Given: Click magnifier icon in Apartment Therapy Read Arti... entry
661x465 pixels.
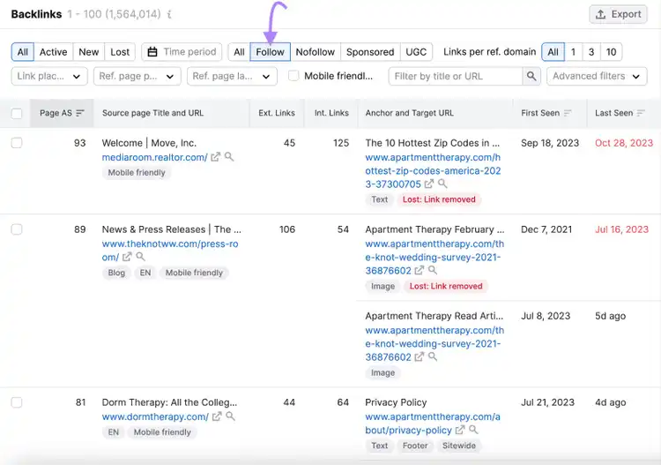Looking at the screenshot, I should [x=433, y=357].
